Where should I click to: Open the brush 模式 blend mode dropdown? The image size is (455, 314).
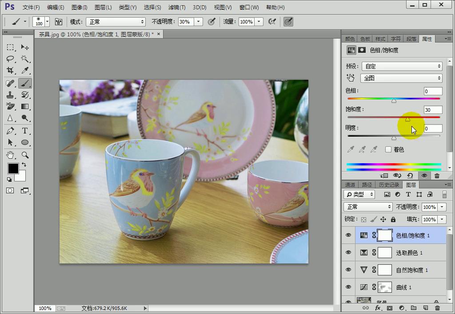(116, 22)
